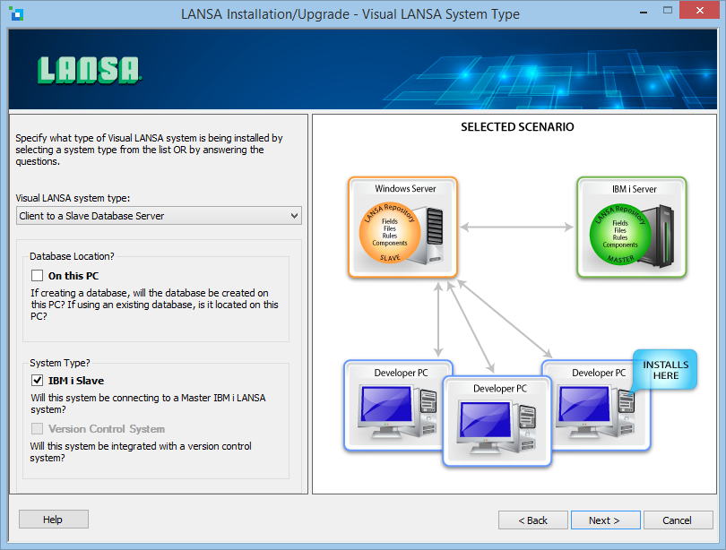The image size is (726, 550).
Task: Maximize the installer window
Action: tap(667, 10)
